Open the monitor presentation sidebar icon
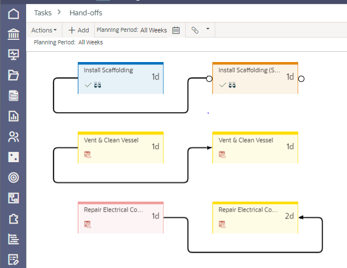Screen dimensions: 347x268 click(13, 55)
